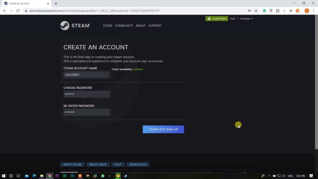Click the gray 'fb' extension icon

[278, 11]
